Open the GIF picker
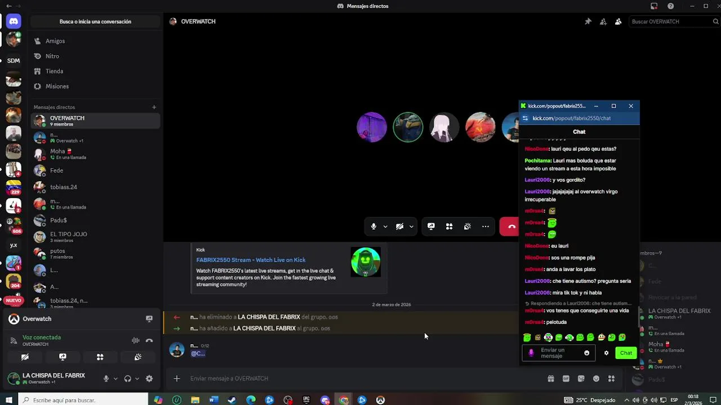Screen dimensions: 721x405 566,379
